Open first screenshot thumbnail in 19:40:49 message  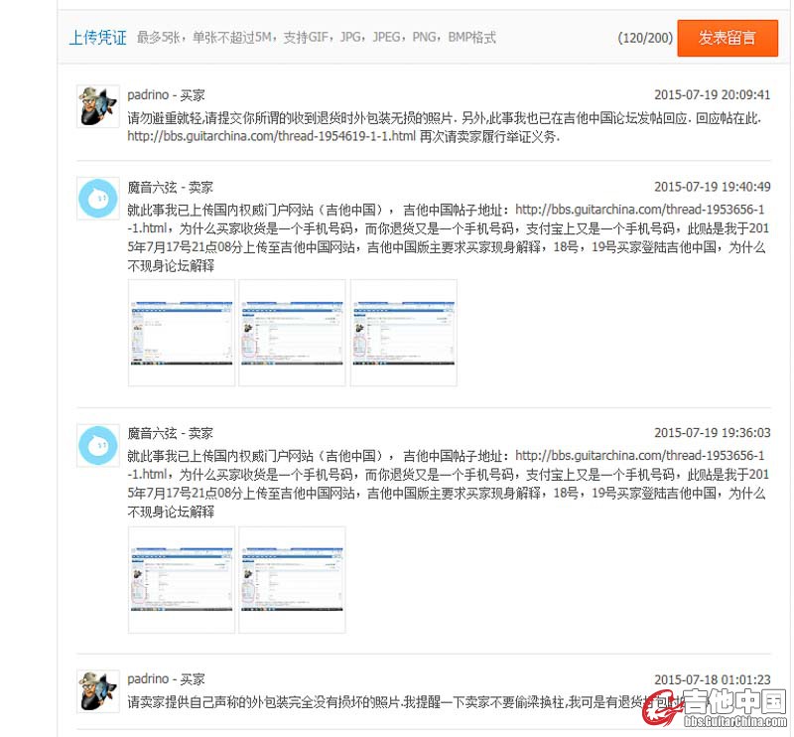pyautogui.click(x=182, y=332)
